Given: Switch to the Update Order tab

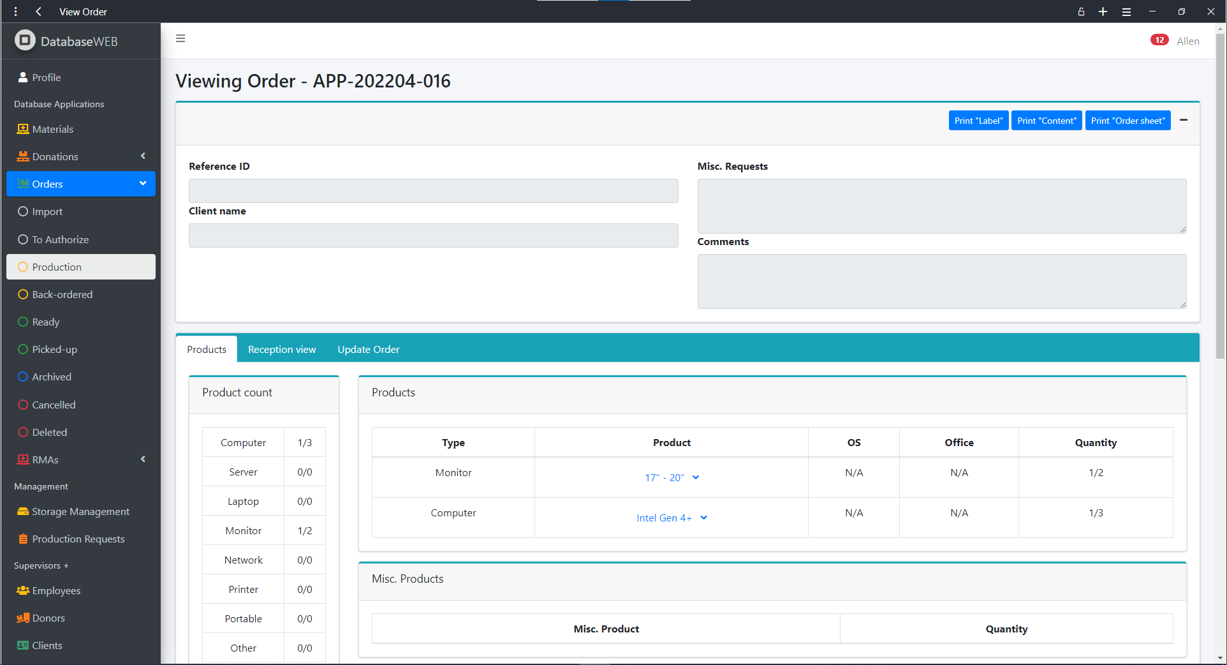Looking at the screenshot, I should tap(369, 349).
